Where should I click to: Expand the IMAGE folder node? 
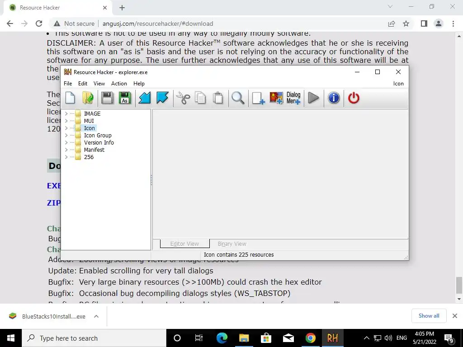(66, 113)
